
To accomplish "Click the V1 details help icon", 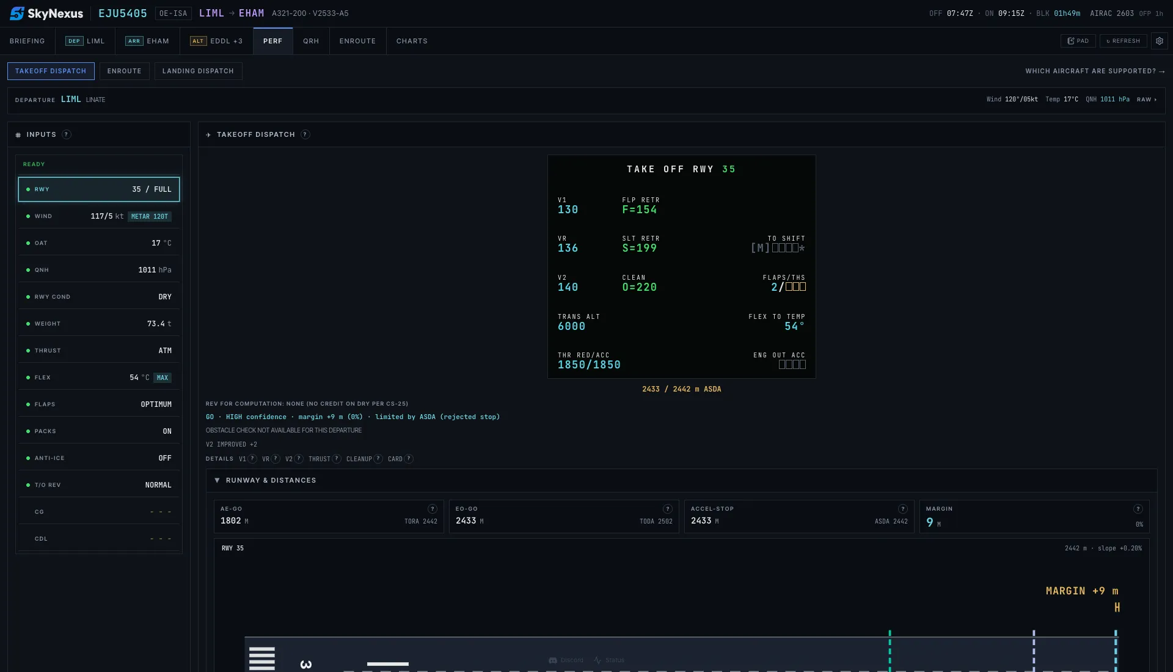I will 252,459.
